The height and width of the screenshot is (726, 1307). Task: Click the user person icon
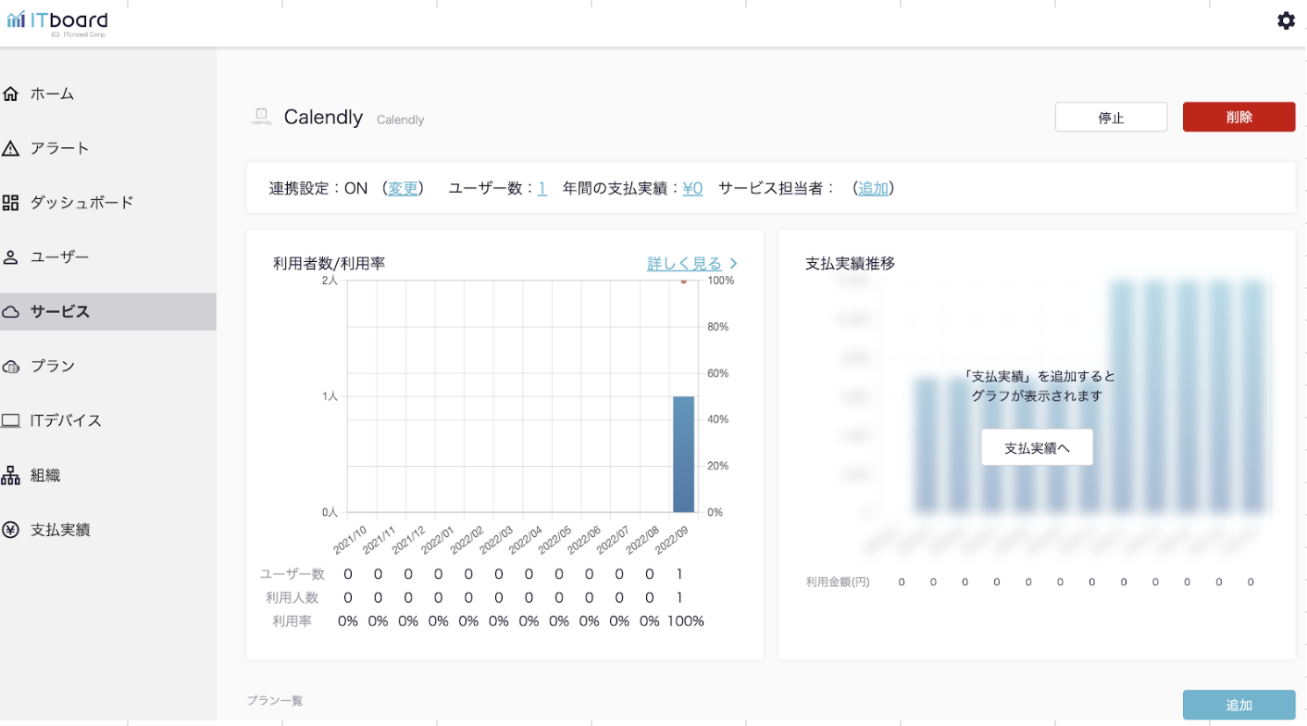(x=11, y=257)
